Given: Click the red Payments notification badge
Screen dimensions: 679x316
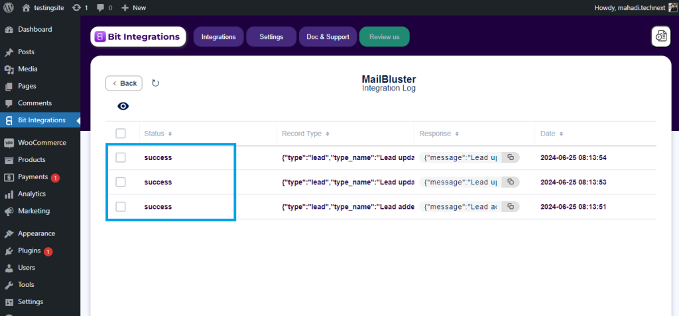Looking at the screenshot, I should 55,178.
